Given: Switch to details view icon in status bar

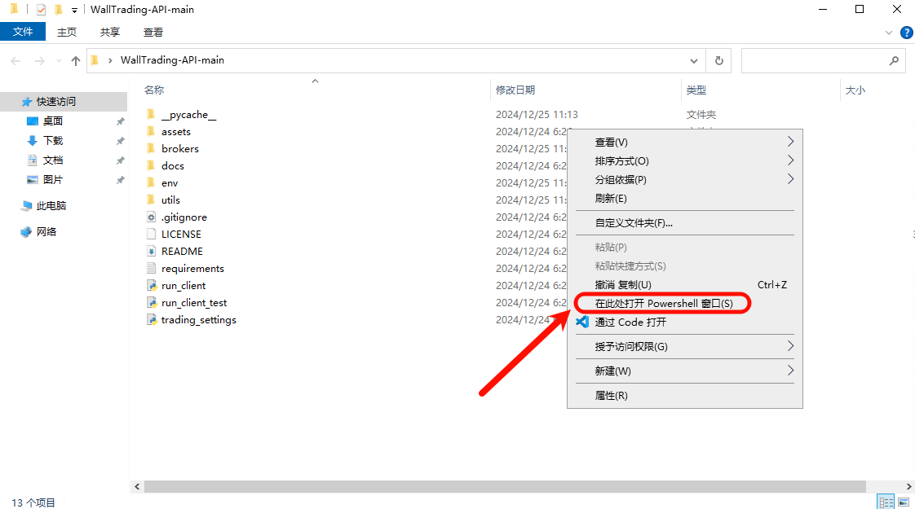Looking at the screenshot, I should tap(886, 502).
